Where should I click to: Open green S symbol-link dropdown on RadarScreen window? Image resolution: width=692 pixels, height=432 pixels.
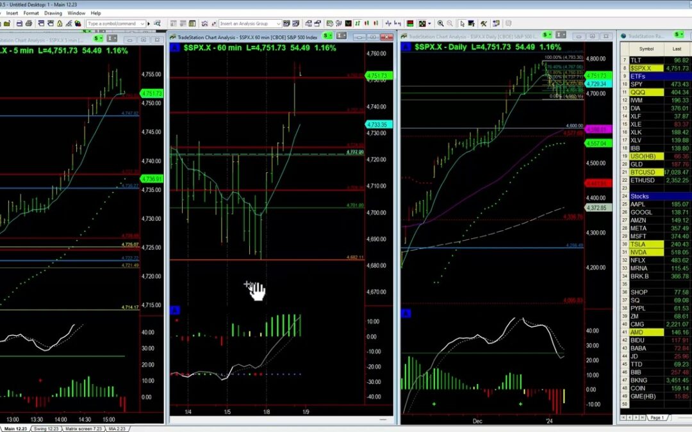[x=679, y=35]
